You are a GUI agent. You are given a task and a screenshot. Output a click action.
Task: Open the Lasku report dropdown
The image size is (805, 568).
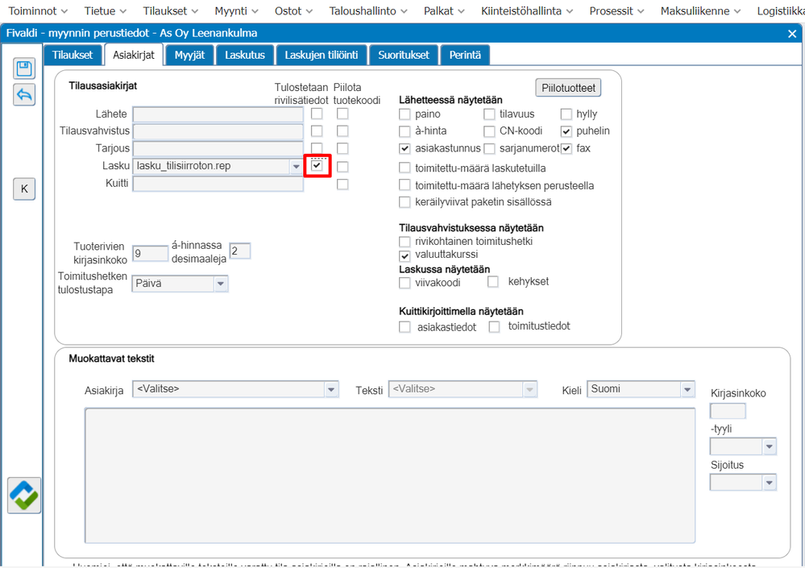(x=296, y=166)
